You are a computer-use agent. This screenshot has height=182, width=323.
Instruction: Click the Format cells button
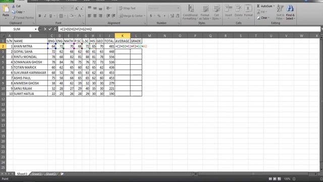248,12
